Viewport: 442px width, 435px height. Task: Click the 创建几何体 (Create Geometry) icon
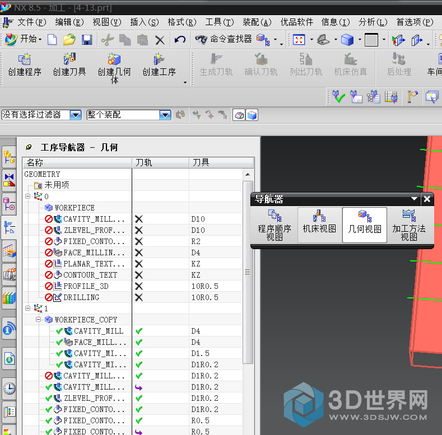click(x=114, y=59)
